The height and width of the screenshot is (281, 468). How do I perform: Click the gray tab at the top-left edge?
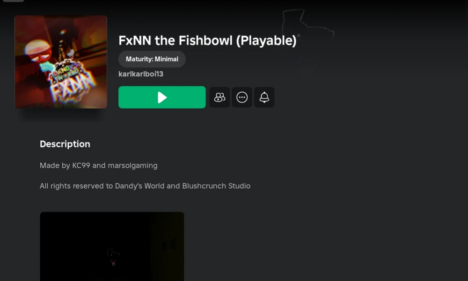point(14,1)
